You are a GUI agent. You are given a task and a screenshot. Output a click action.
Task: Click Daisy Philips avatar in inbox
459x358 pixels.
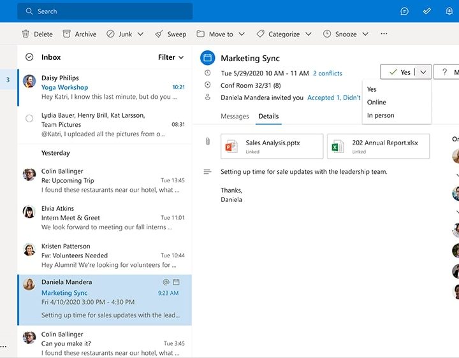pyautogui.click(x=29, y=82)
